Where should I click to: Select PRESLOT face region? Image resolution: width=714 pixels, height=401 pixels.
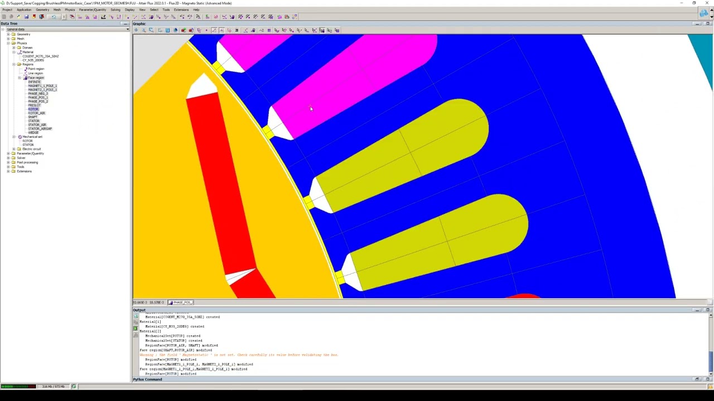tap(34, 105)
